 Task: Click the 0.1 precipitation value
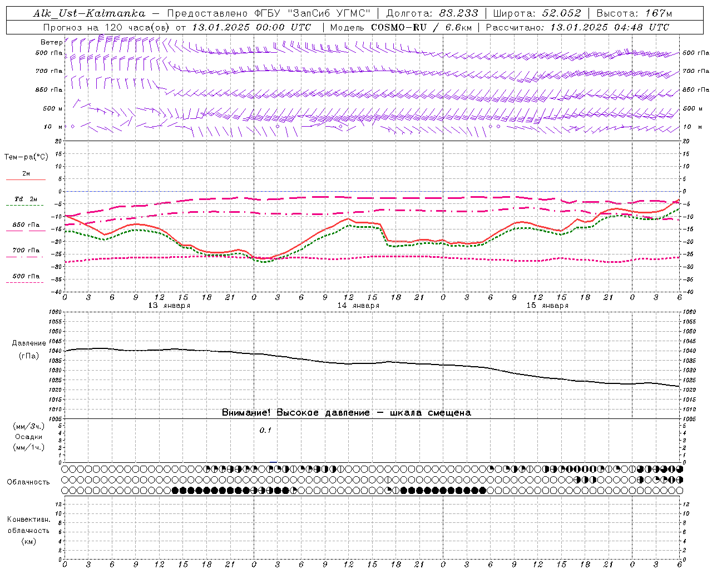tap(265, 431)
